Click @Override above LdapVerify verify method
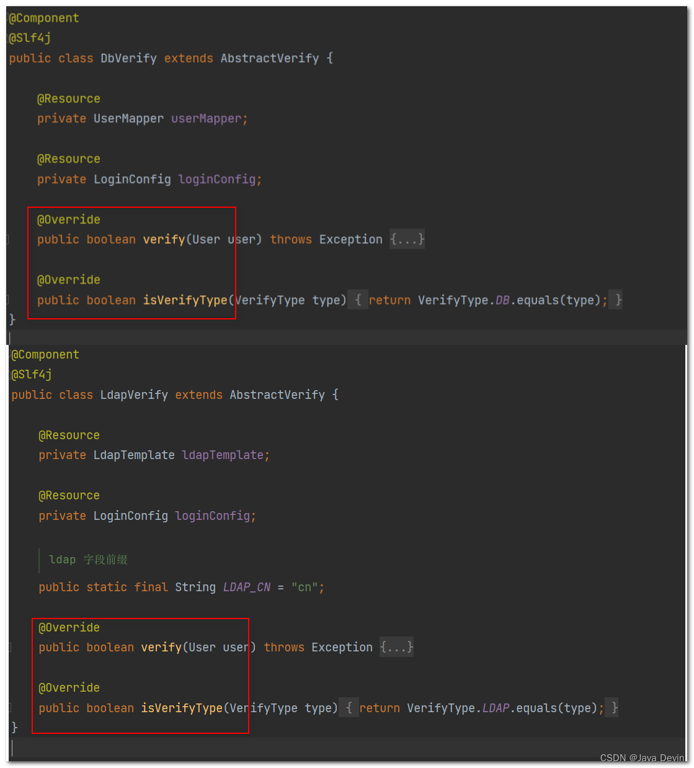This screenshot has width=694, height=768. [x=69, y=628]
